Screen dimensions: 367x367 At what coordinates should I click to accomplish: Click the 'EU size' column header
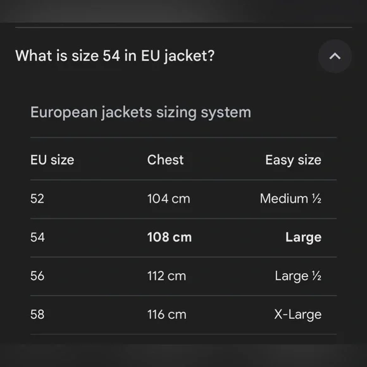point(52,160)
